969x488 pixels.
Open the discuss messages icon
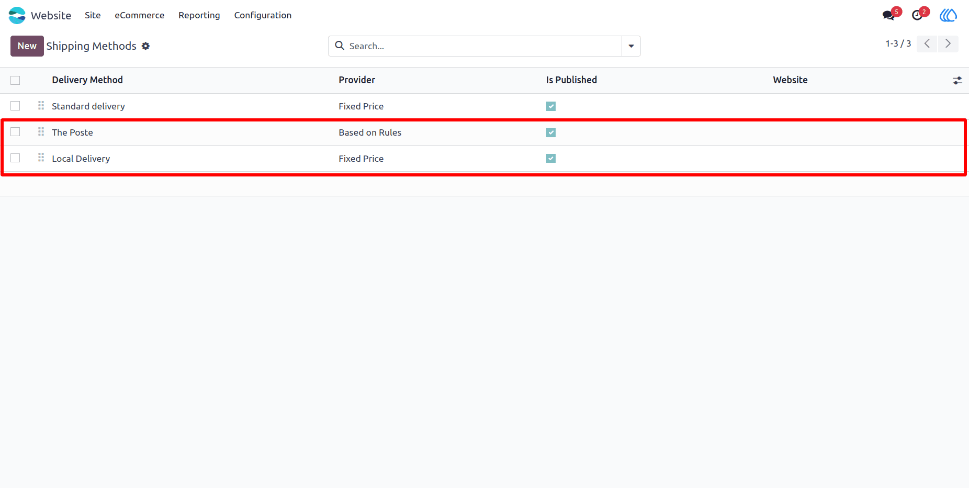pyautogui.click(x=888, y=15)
